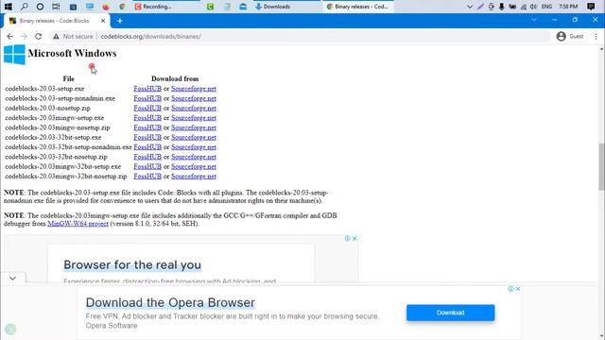Click the Microsoft Windows logo image
Image resolution: width=605 pixels, height=340 pixels.
pyautogui.click(x=14, y=55)
